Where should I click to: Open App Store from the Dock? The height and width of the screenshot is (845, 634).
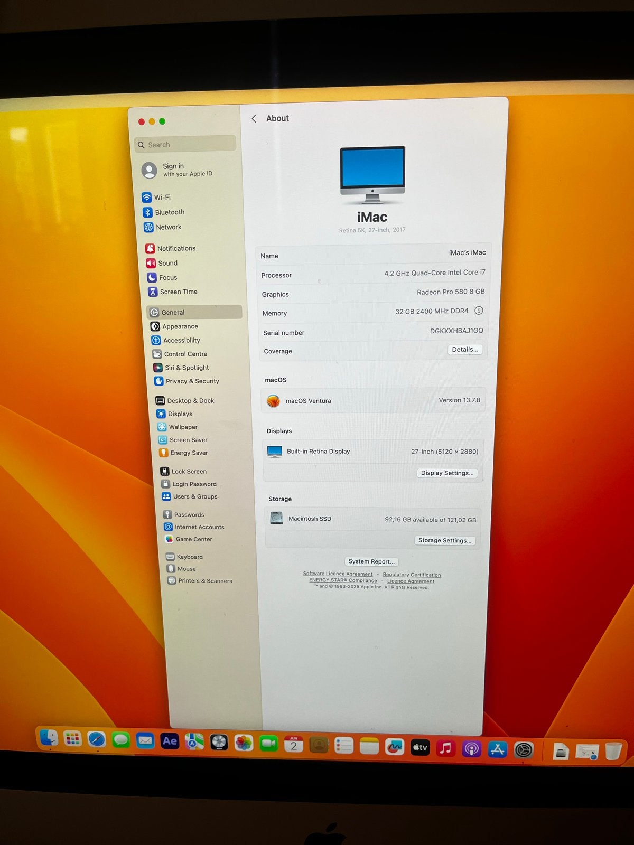[497, 749]
